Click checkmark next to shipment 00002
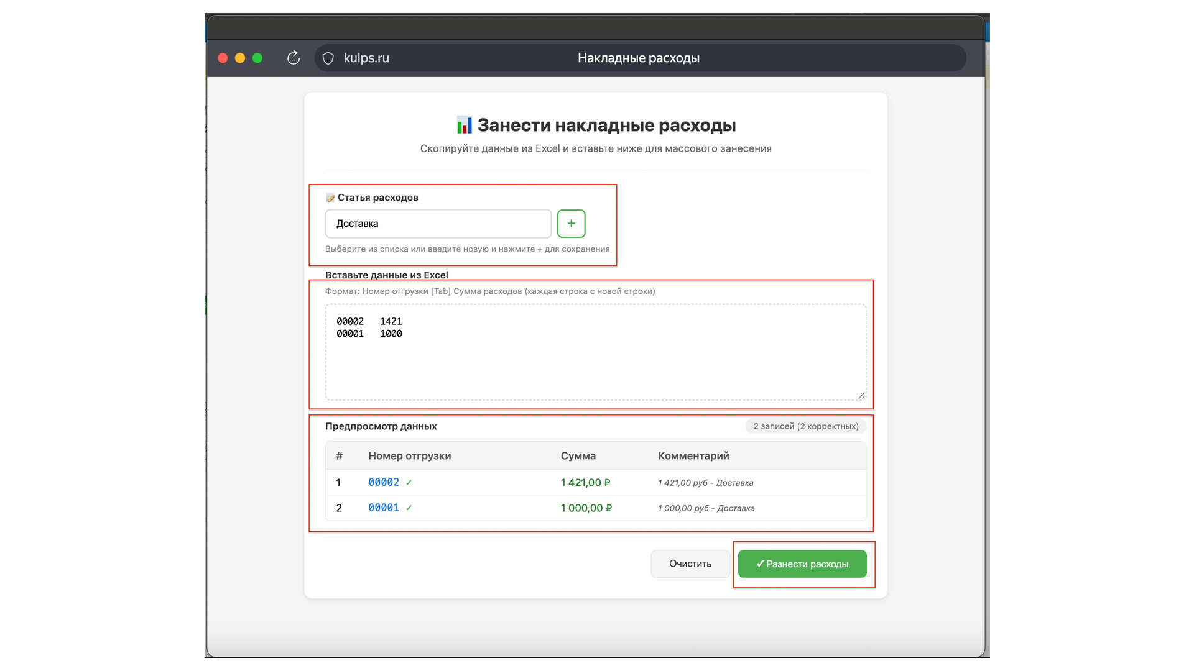The width and height of the screenshot is (1194, 671). pos(409,483)
